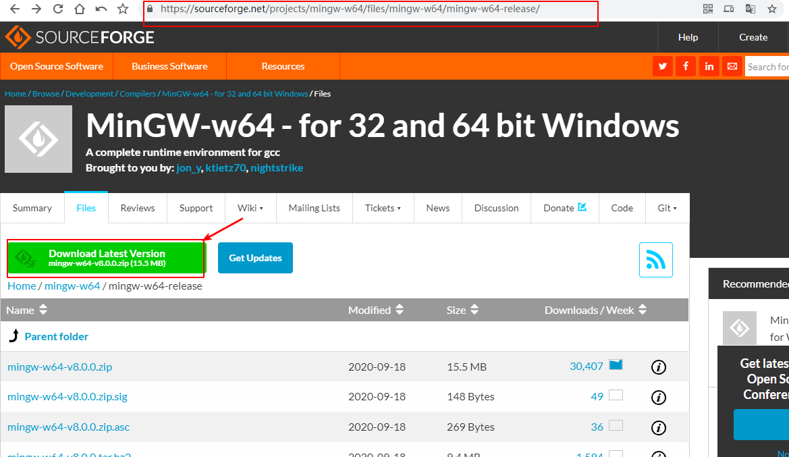This screenshot has width=789, height=457.
Task: Click the Parent folder link
Action: 57,336
